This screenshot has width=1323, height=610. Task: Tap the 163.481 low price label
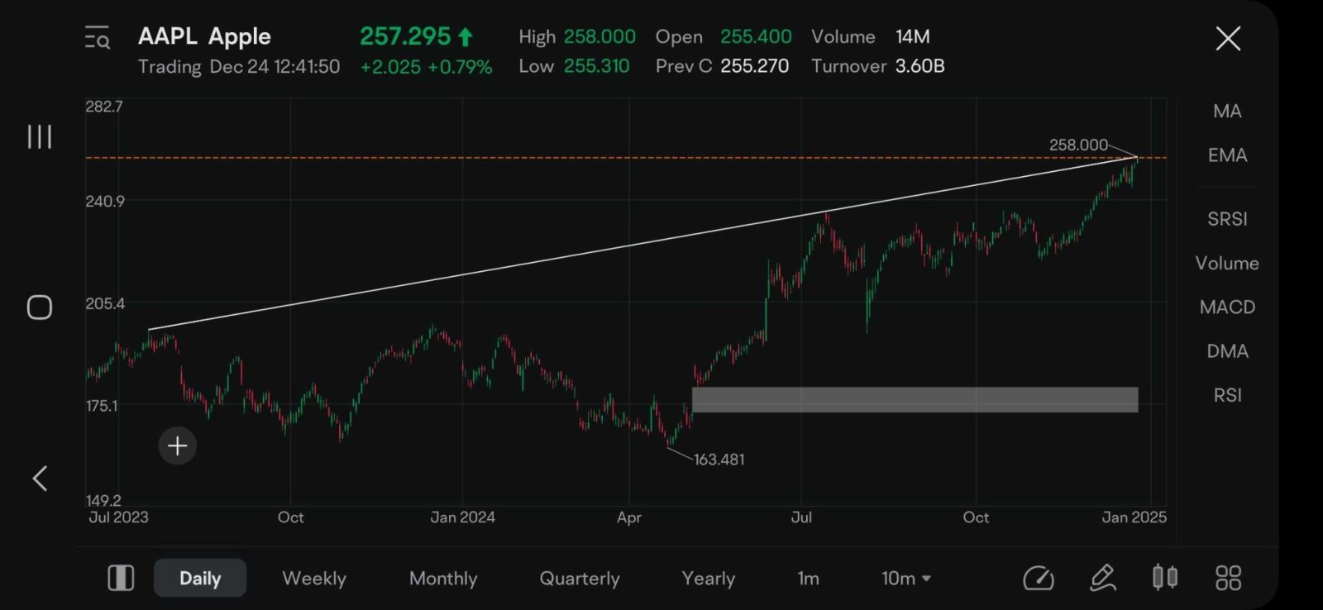(719, 460)
